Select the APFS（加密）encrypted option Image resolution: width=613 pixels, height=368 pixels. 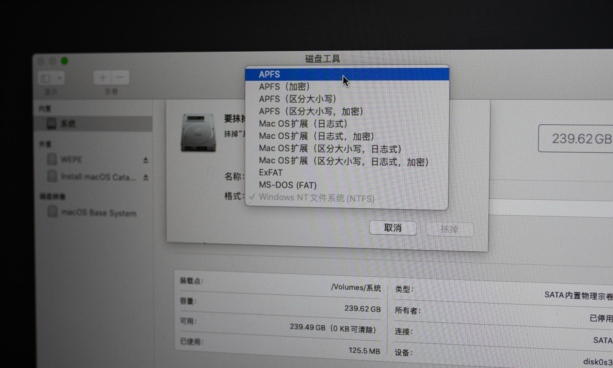pyautogui.click(x=284, y=86)
